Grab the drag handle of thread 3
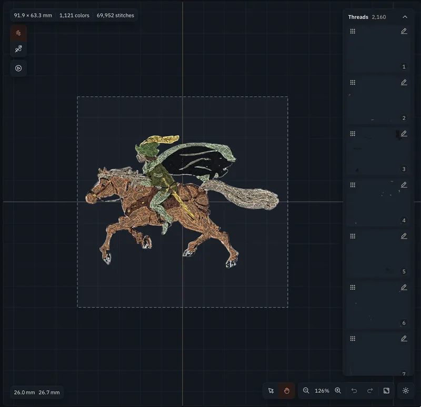The image size is (421, 407). coord(353,134)
